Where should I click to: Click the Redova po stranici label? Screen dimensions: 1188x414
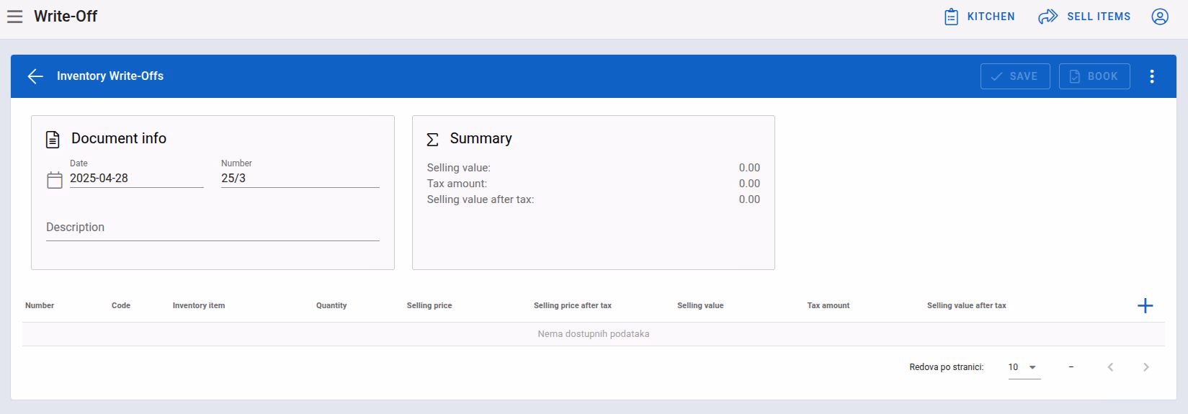tap(947, 367)
